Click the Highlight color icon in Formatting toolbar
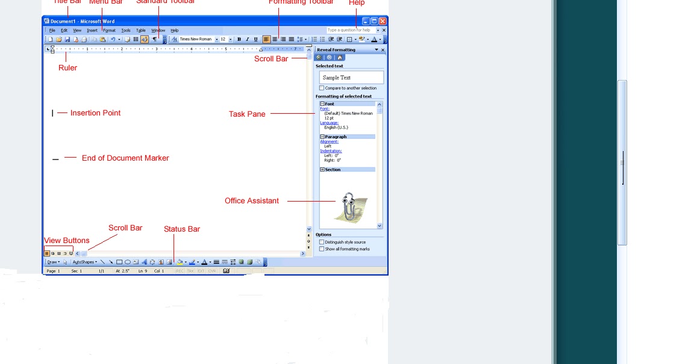The width and height of the screenshot is (694, 364). [361, 39]
